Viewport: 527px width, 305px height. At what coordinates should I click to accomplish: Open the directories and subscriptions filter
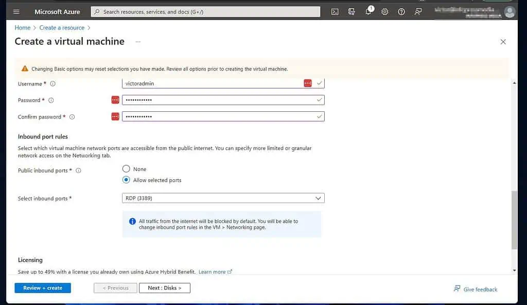pyautogui.click(x=351, y=11)
